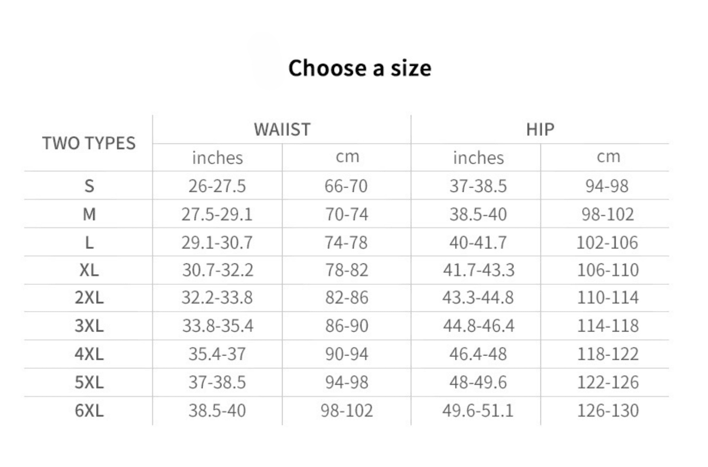This screenshot has width=708, height=467.
Task: Select the 6XL size row label
Action: pyautogui.click(x=89, y=411)
